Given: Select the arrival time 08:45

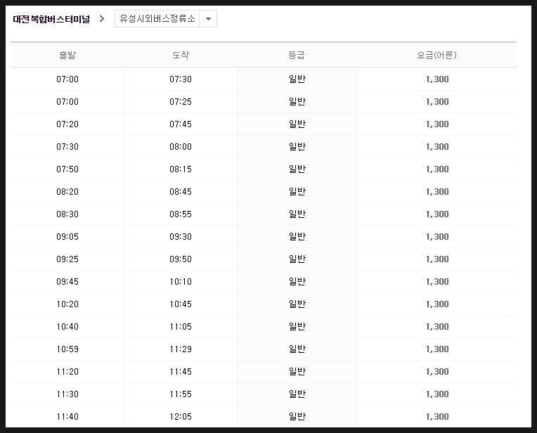Looking at the screenshot, I should click(181, 191).
